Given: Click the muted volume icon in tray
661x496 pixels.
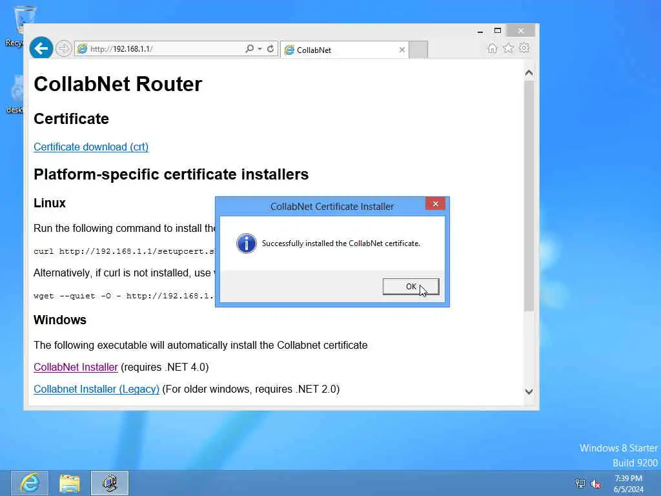Looking at the screenshot, I should 596,484.
